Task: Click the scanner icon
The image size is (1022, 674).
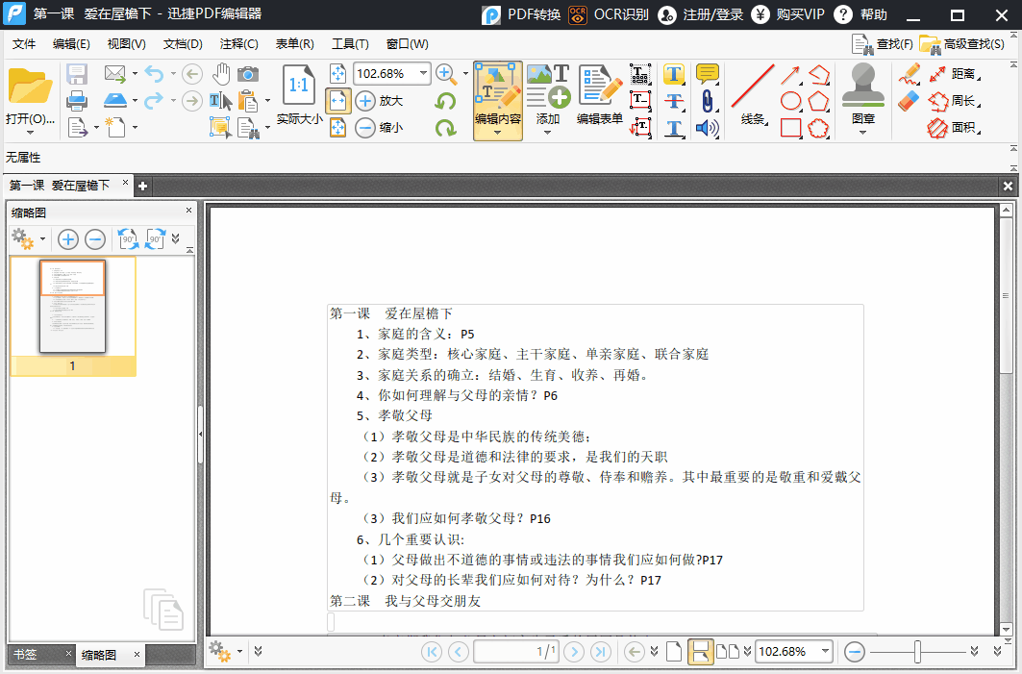Action: pyautogui.click(x=115, y=100)
